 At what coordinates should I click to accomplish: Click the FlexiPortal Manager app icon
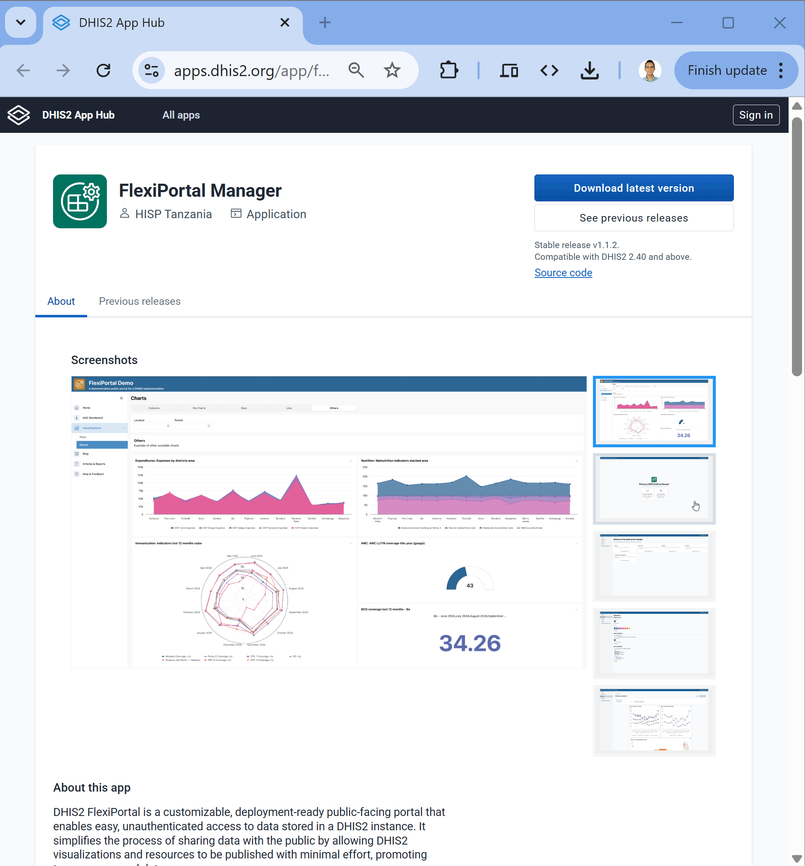coord(80,201)
